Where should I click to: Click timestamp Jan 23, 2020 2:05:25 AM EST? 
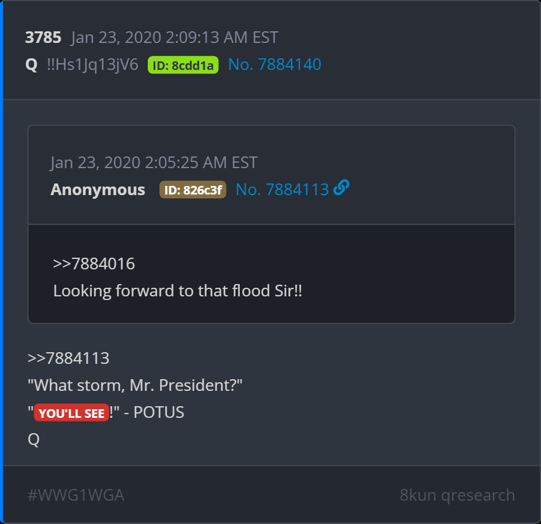pos(154,162)
